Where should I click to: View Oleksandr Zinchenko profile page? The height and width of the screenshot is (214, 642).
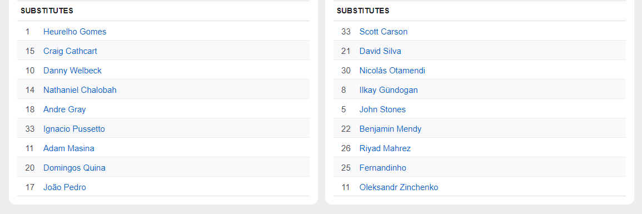point(399,187)
